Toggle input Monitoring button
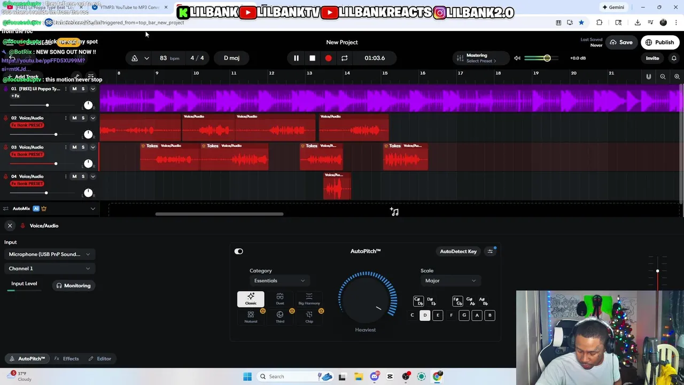Image resolution: width=684 pixels, height=385 pixels. pos(74,286)
